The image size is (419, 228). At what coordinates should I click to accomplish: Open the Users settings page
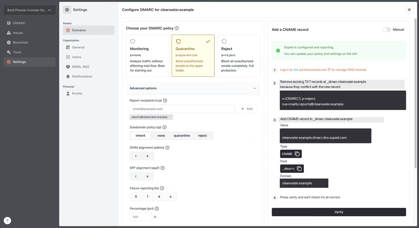coord(88,57)
